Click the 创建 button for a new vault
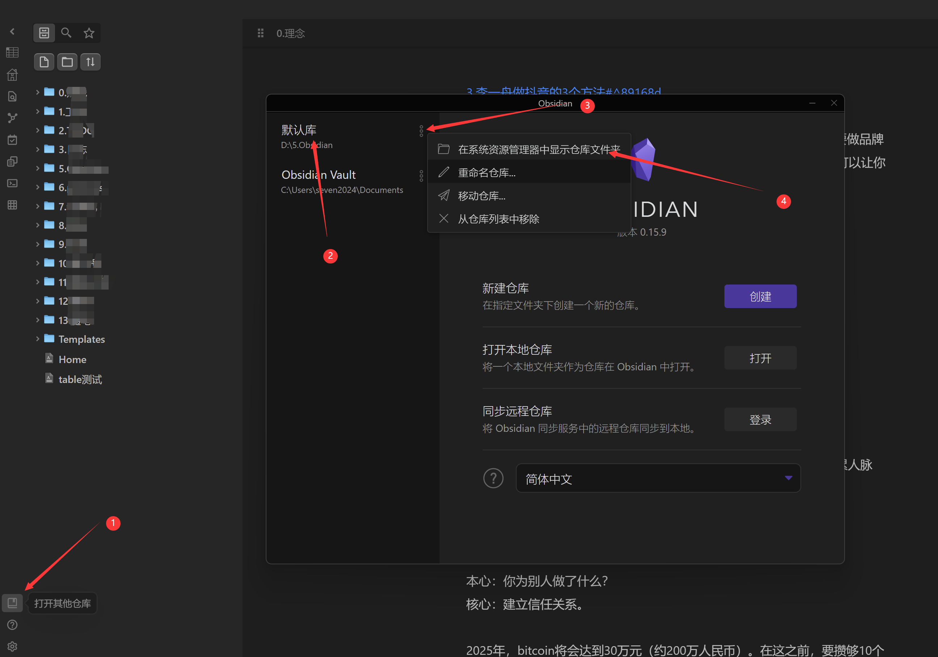 [x=760, y=296]
